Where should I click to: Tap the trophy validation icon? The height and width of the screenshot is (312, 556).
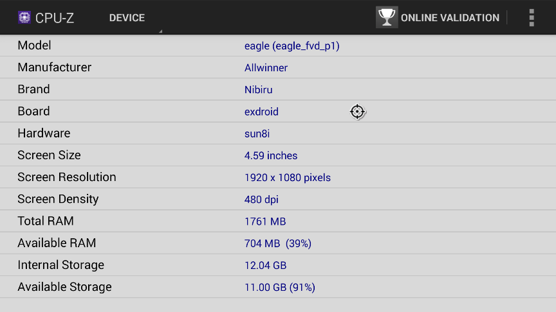click(x=387, y=17)
